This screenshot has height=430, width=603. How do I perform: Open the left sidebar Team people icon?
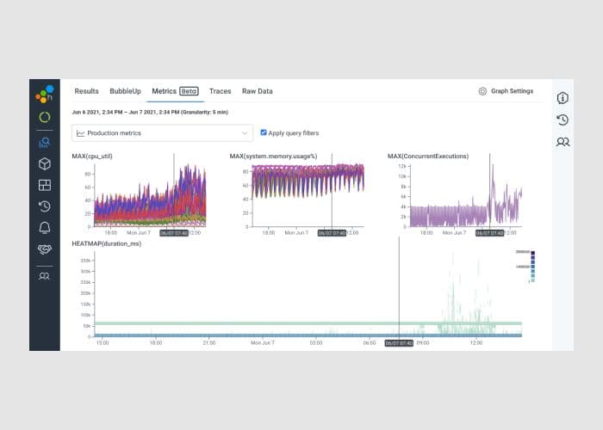click(44, 276)
